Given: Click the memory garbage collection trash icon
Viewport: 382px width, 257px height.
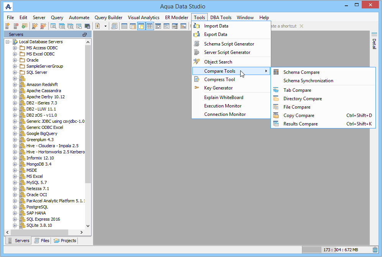Looking at the screenshot, I should (375, 250).
